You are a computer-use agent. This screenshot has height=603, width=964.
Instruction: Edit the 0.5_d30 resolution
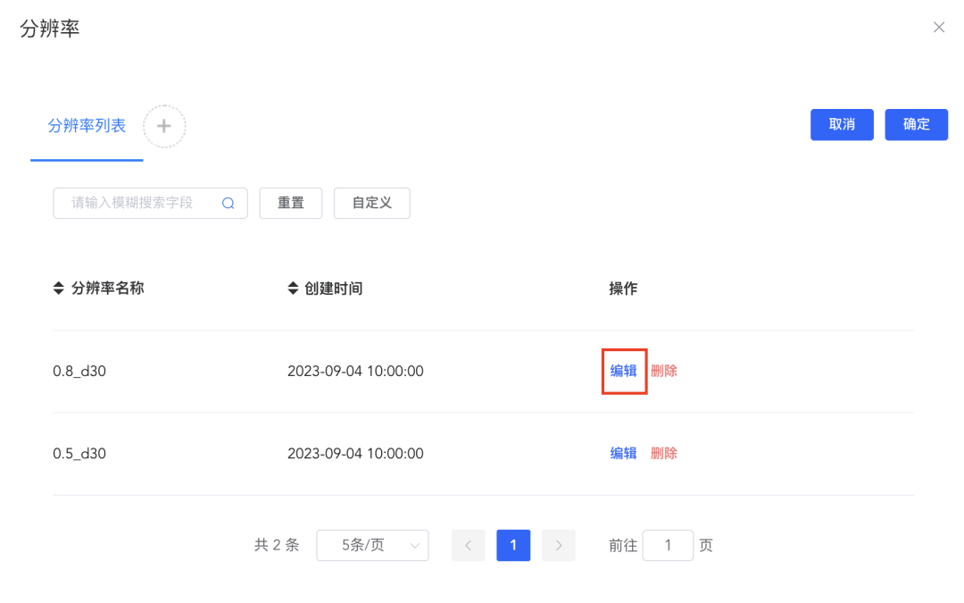click(x=623, y=454)
